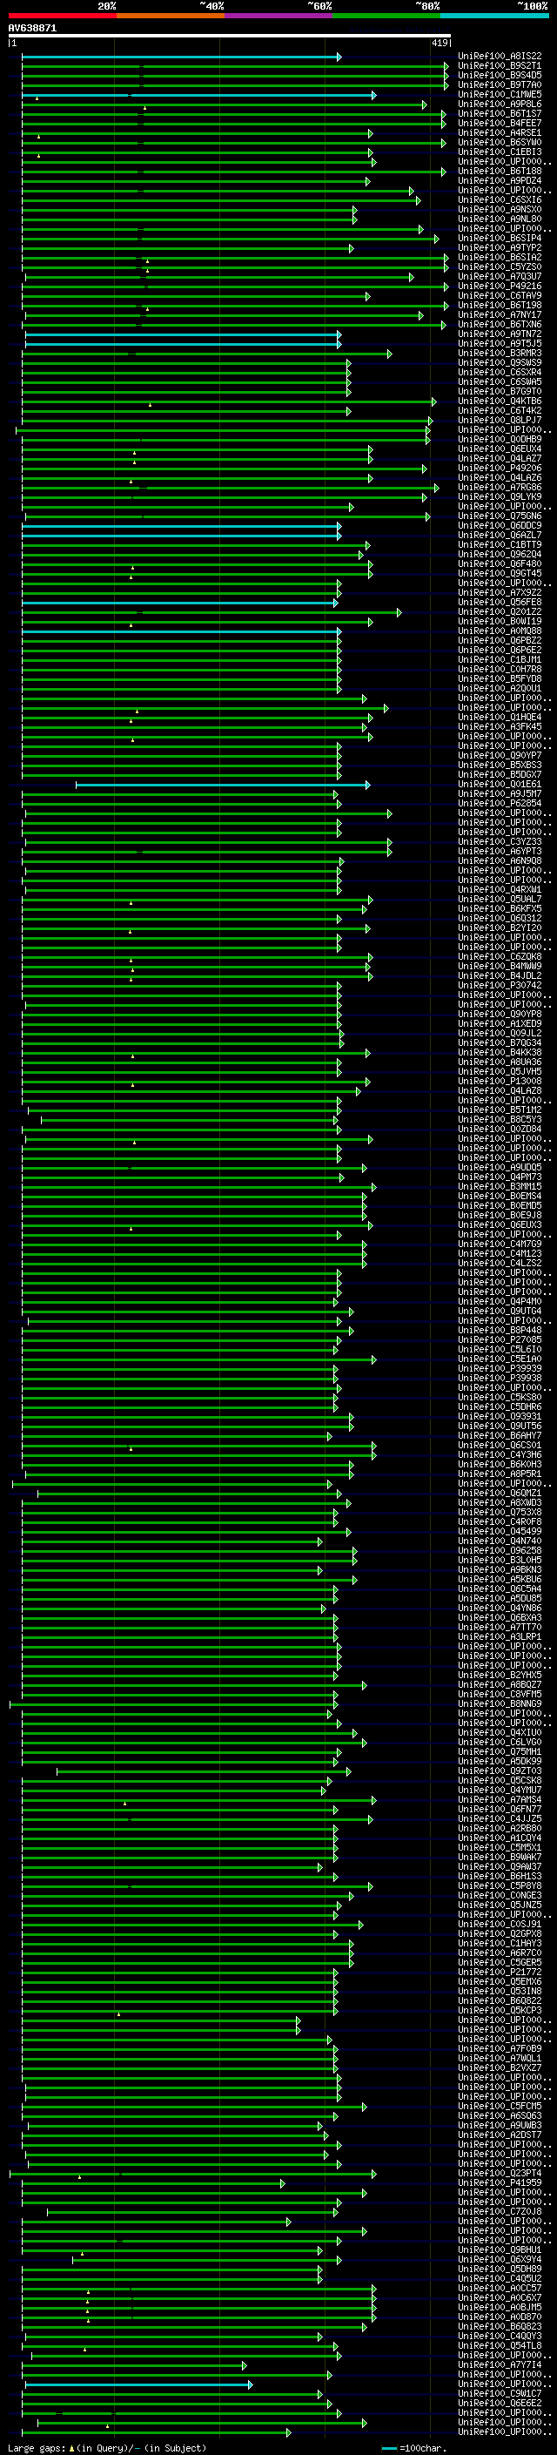Image resolution: width=557 pixels, height=2455 pixels.
Task: Click arrowhead ending UniRef100_B9S2T1 alignment
Action: point(446,67)
